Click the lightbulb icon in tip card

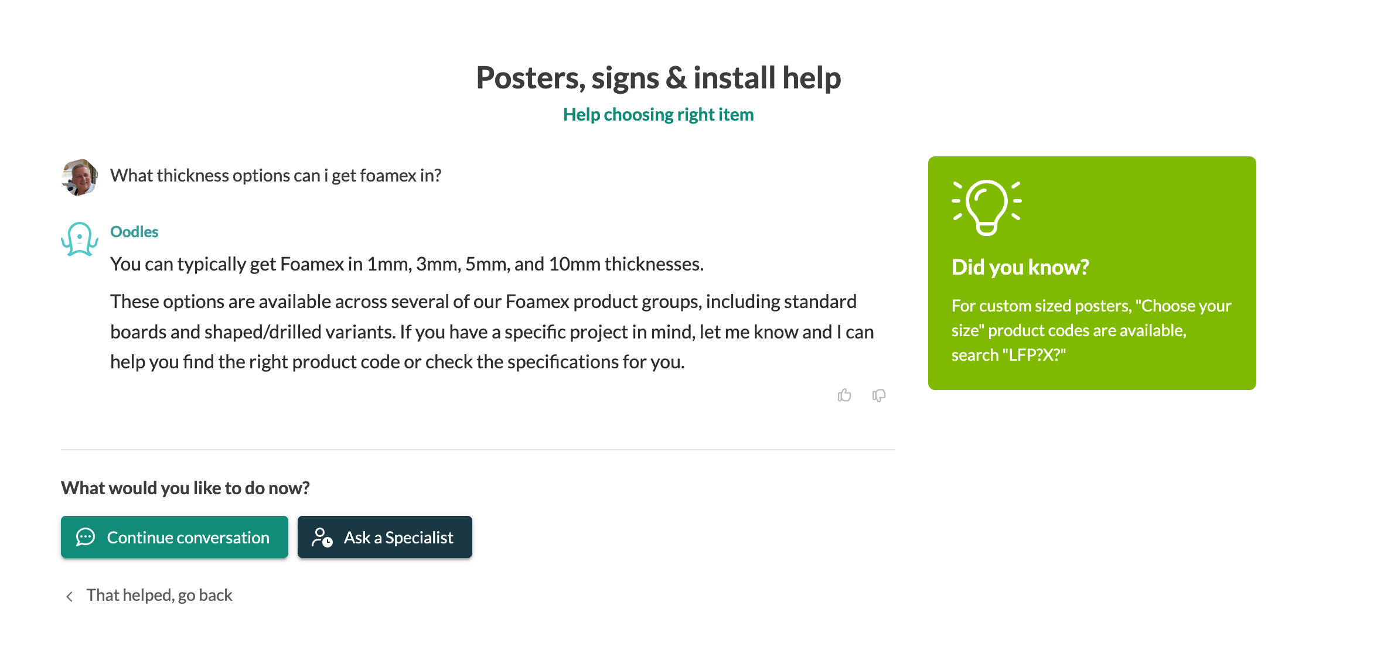pyautogui.click(x=987, y=207)
